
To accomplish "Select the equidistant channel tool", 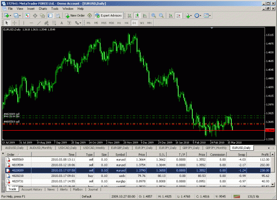I will [47, 23].
